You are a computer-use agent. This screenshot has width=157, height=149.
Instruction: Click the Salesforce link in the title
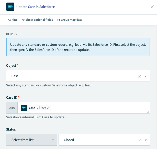tap(47, 7)
